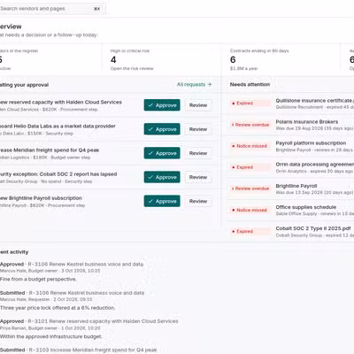Image resolution: width=354 pixels, height=354 pixels.
Task: Open the Polaris Insurance Brokers item
Action: [290, 125]
